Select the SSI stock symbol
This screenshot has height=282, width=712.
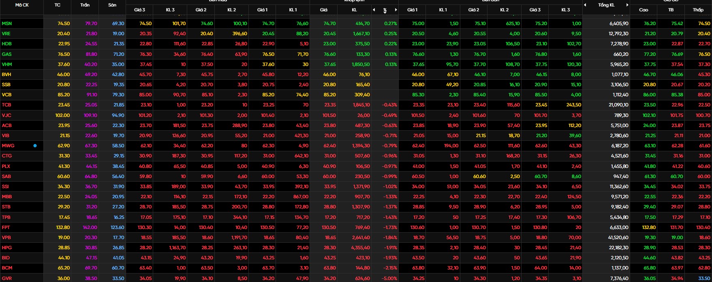click(x=5, y=187)
